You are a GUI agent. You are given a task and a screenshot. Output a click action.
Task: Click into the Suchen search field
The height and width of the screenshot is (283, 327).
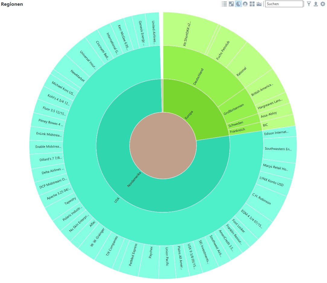click(284, 4)
